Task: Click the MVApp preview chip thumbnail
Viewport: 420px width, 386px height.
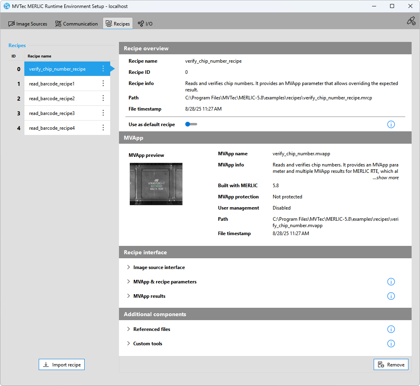Action: tap(156, 184)
